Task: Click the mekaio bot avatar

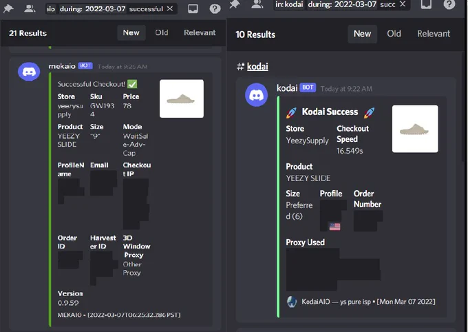Action: pos(29,72)
